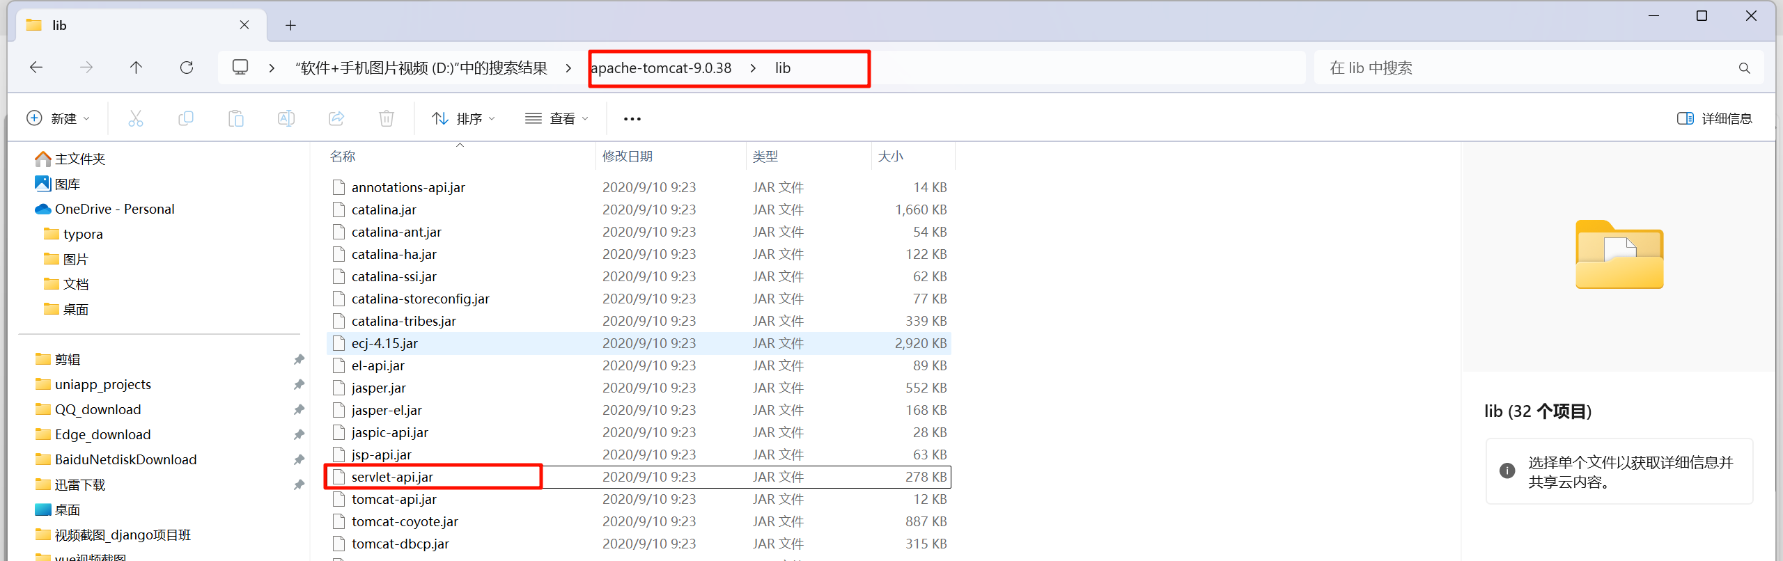Select servlet-api.jar file
The width and height of the screenshot is (1783, 561).
pyautogui.click(x=639, y=477)
